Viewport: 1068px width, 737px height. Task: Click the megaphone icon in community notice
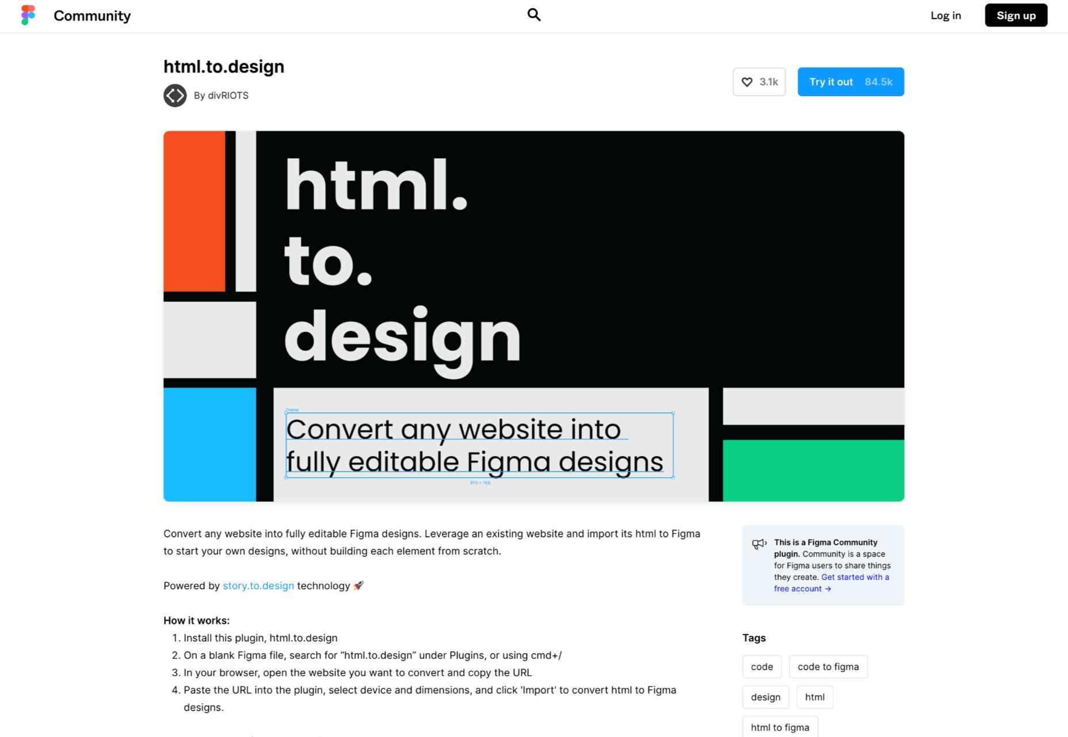(x=759, y=544)
